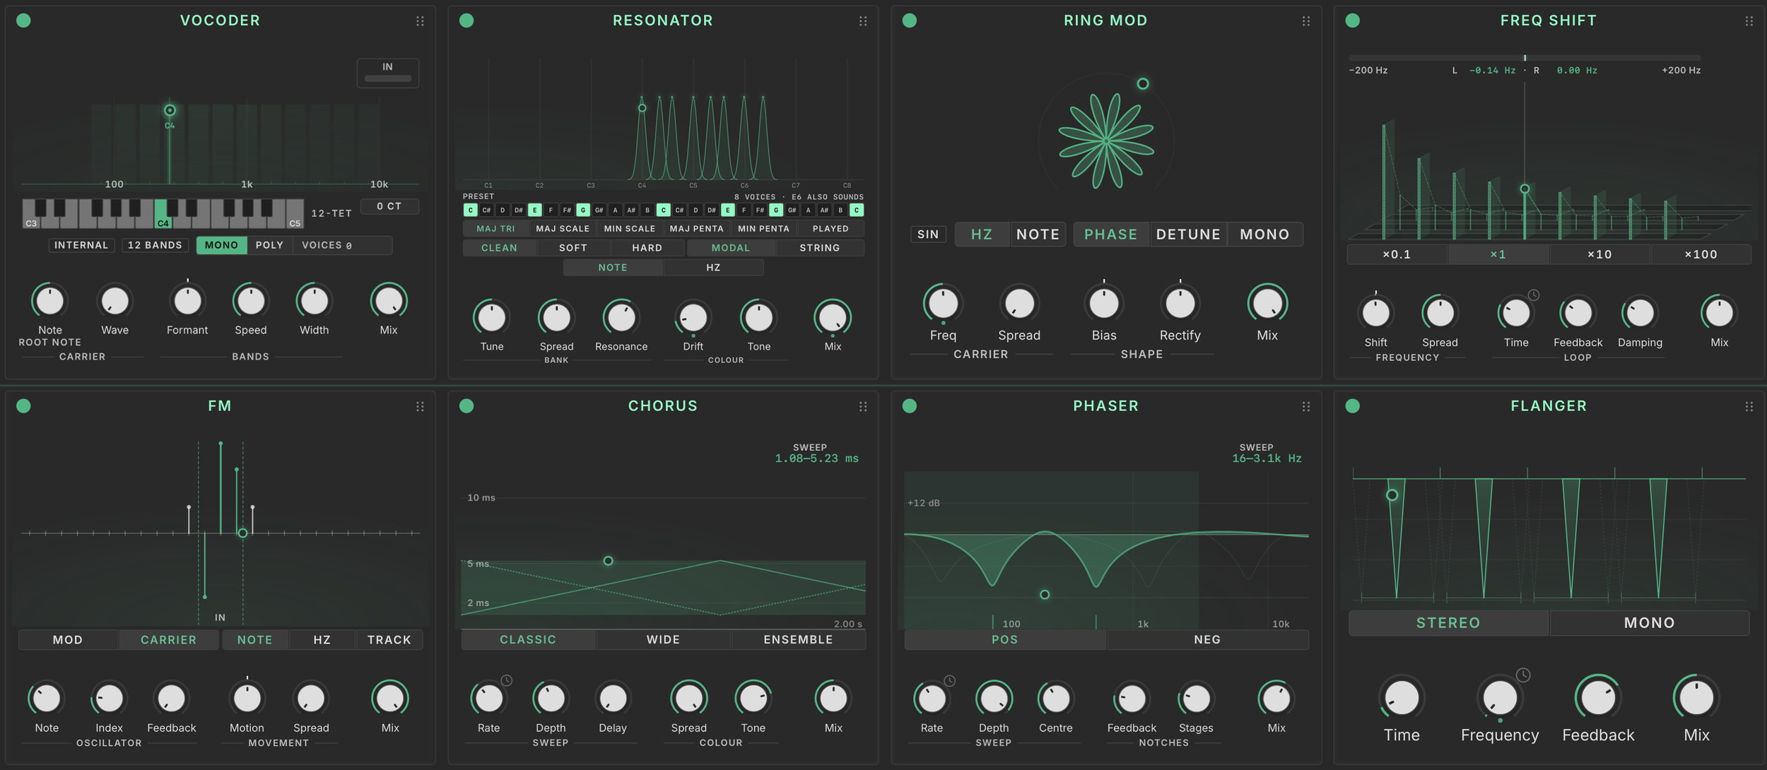Click the Phaser module grip icon
The height and width of the screenshot is (770, 1767).
coord(1306,406)
